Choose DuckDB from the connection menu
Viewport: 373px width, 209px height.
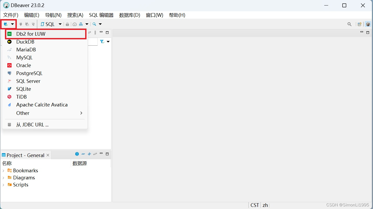coord(45,42)
